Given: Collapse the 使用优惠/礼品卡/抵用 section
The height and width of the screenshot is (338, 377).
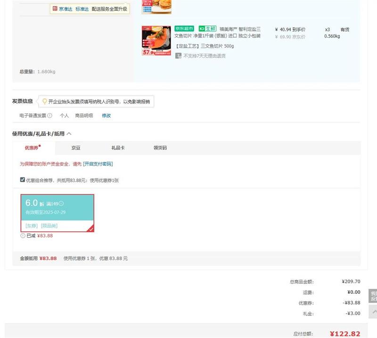Looking at the screenshot, I should point(69,134).
